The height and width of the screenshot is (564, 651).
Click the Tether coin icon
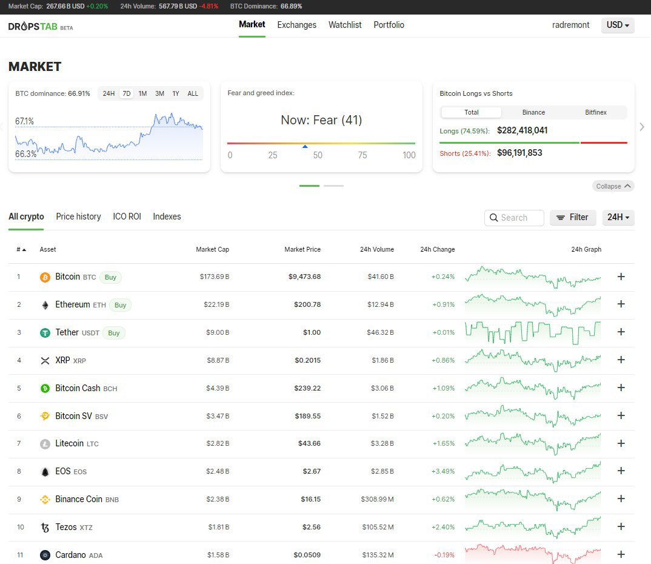pyautogui.click(x=45, y=333)
